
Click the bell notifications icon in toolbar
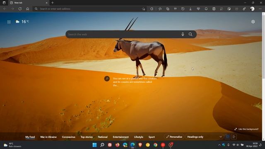coord(206,9)
